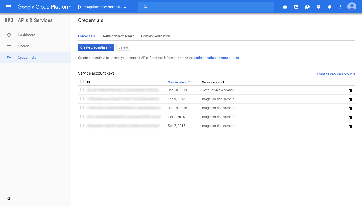Delete the Sep 7, 2016 key via trash

tap(351, 126)
